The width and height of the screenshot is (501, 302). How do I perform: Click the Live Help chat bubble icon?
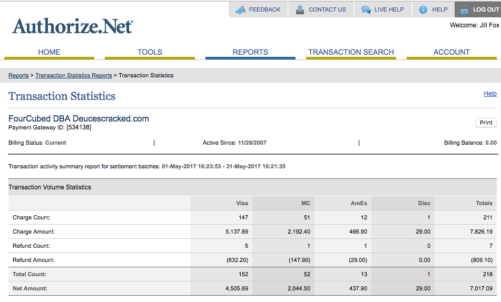coord(366,9)
